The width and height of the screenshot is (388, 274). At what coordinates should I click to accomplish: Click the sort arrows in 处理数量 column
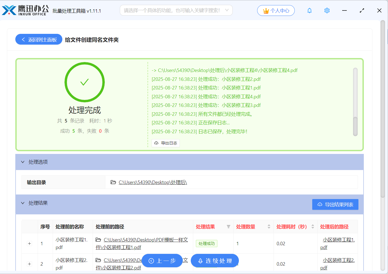(x=269, y=227)
